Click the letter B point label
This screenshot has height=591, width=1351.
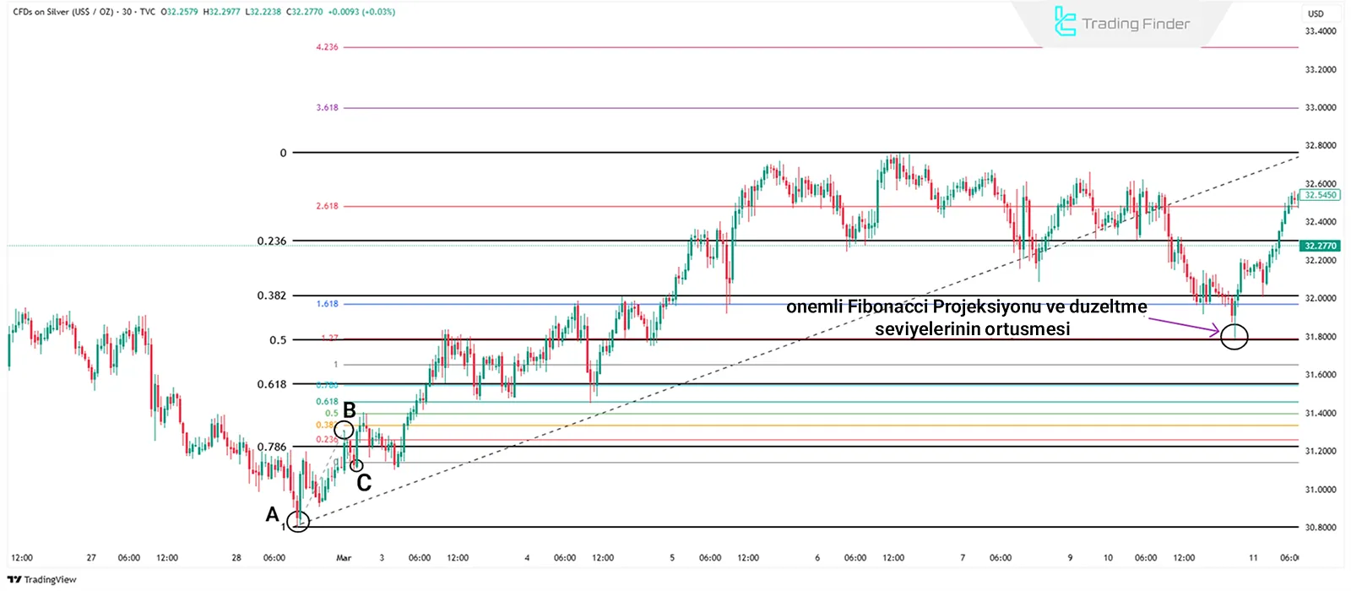click(x=349, y=410)
